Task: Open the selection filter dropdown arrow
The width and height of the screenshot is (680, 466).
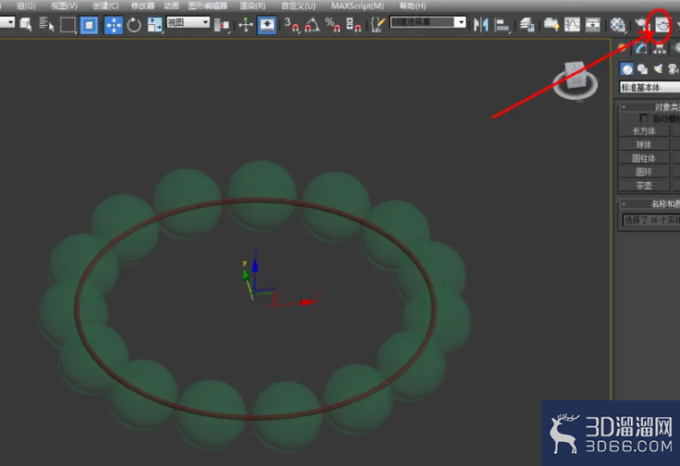Action: coord(10,22)
